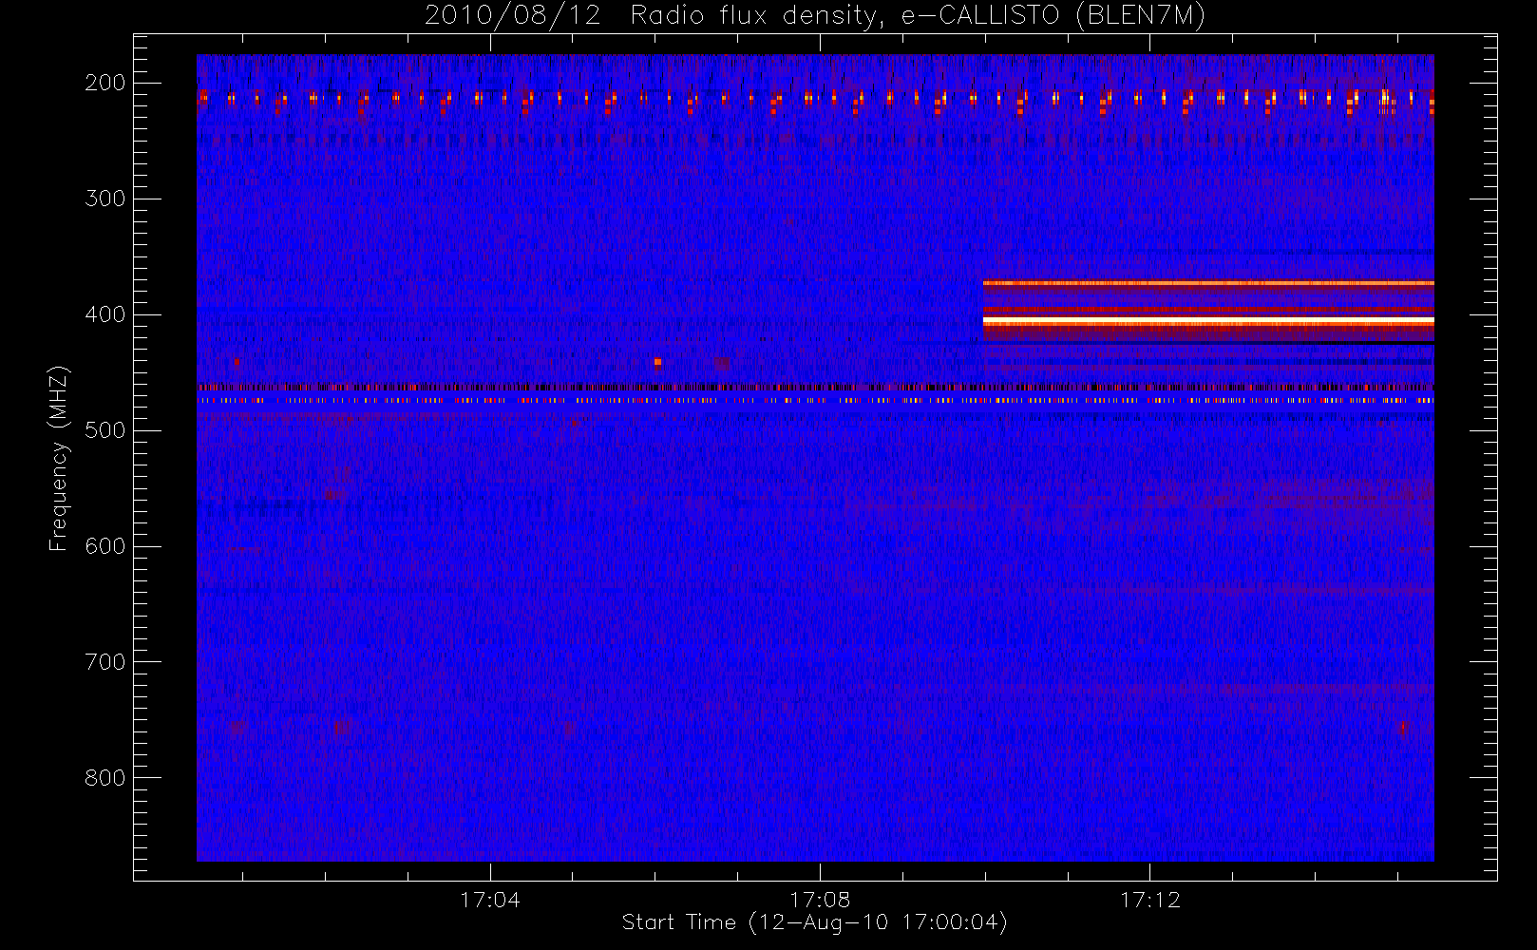Click the 700 frequency axis label
This screenshot has width=1537, height=950.
coord(105,662)
